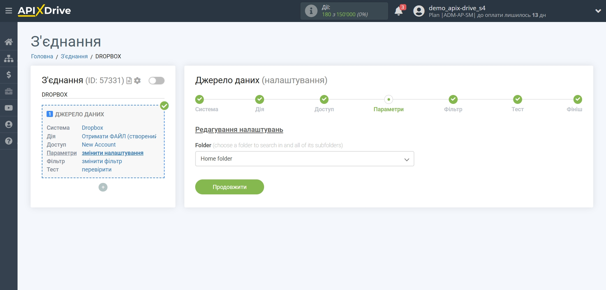
Task: Open the YouTube icon in the sidebar
Action: (9, 108)
